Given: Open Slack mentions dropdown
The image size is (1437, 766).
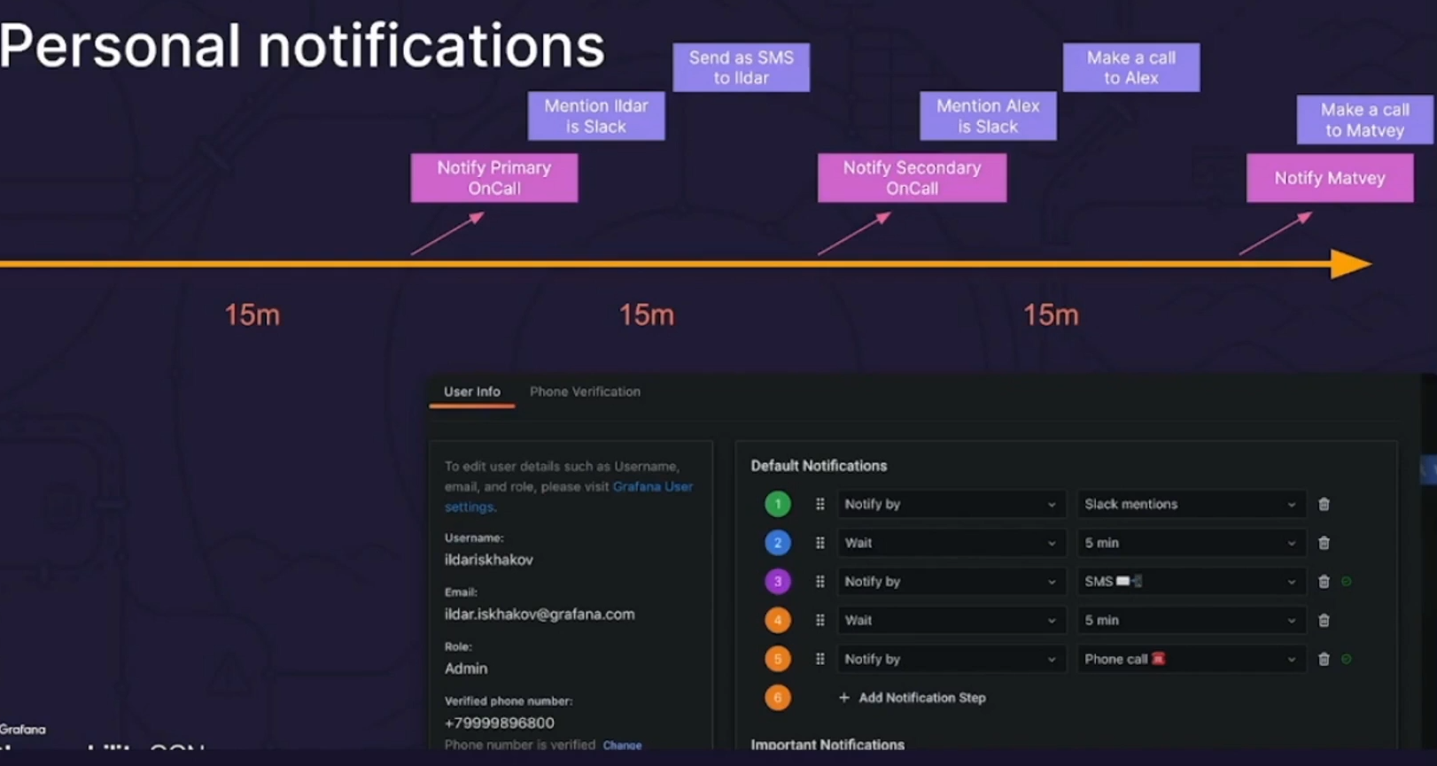Looking at the screenshot, I should coord(1191,504).
